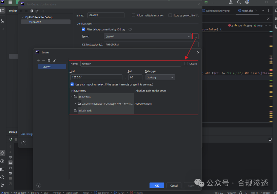Viewport: 277px width, 194px height.
Task: Click Cancel in Servers dialog
Action: 174,185
